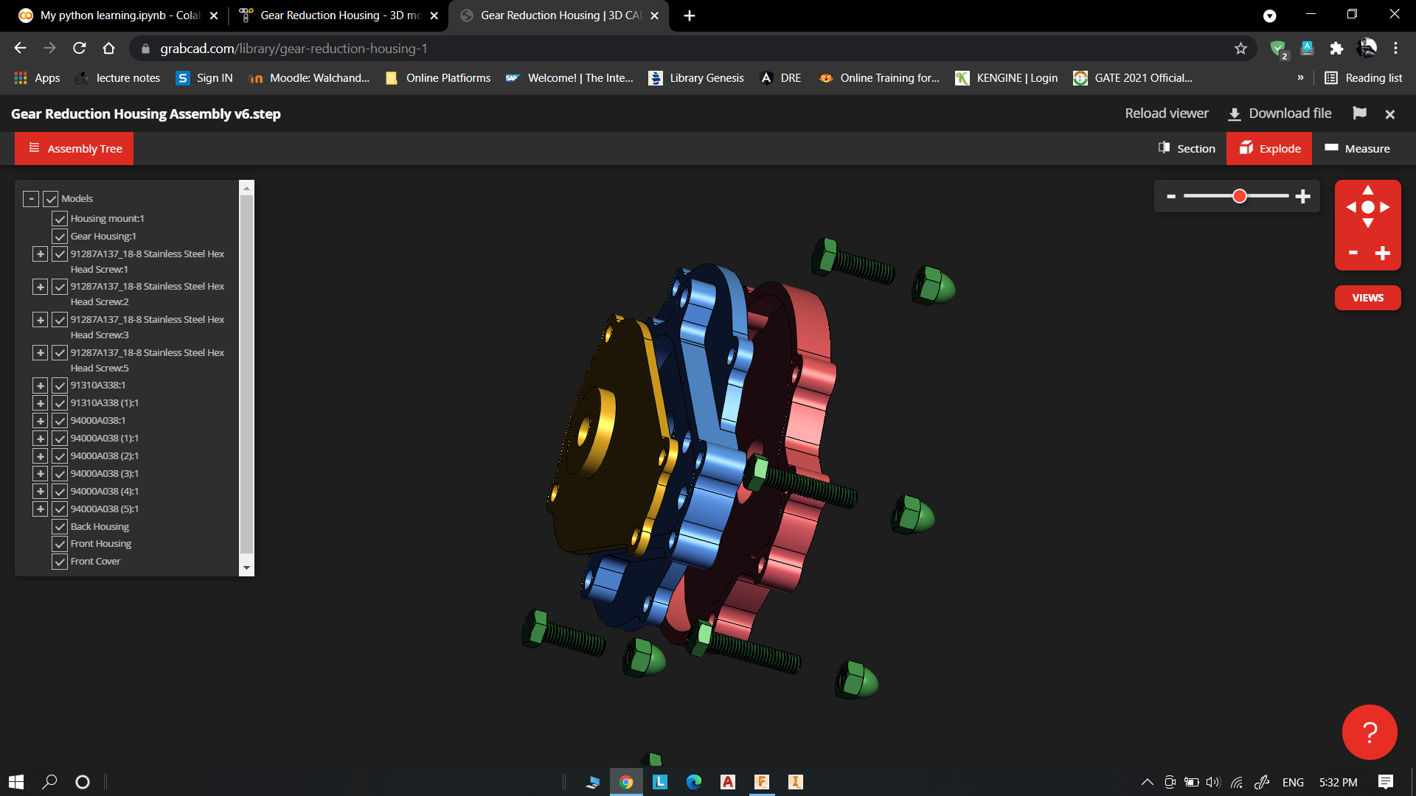Click the Section view tool icon
The image size is (1416, 796).
tap(1165, 148)
